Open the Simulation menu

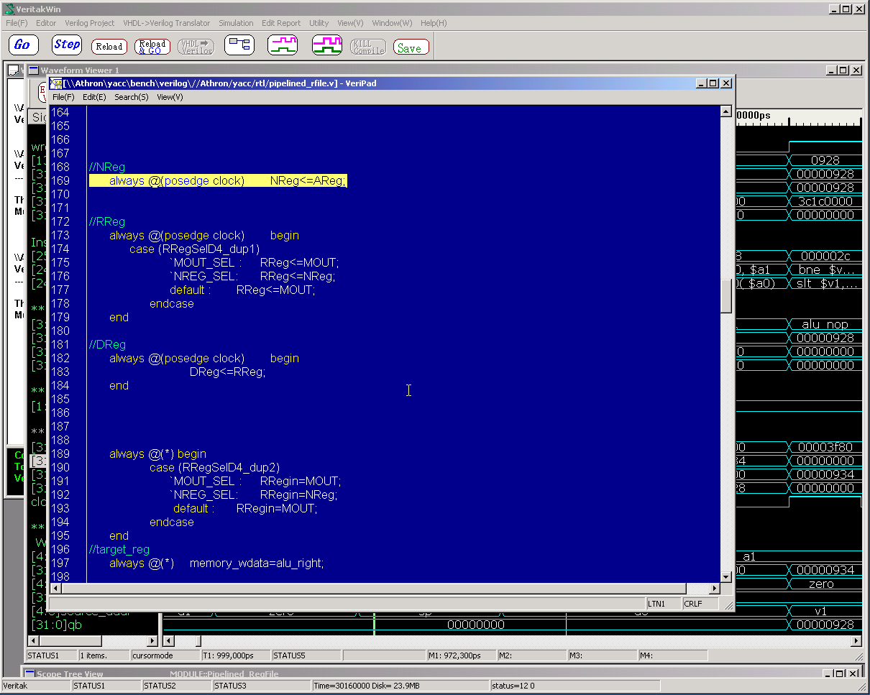[x=236, y=23]
